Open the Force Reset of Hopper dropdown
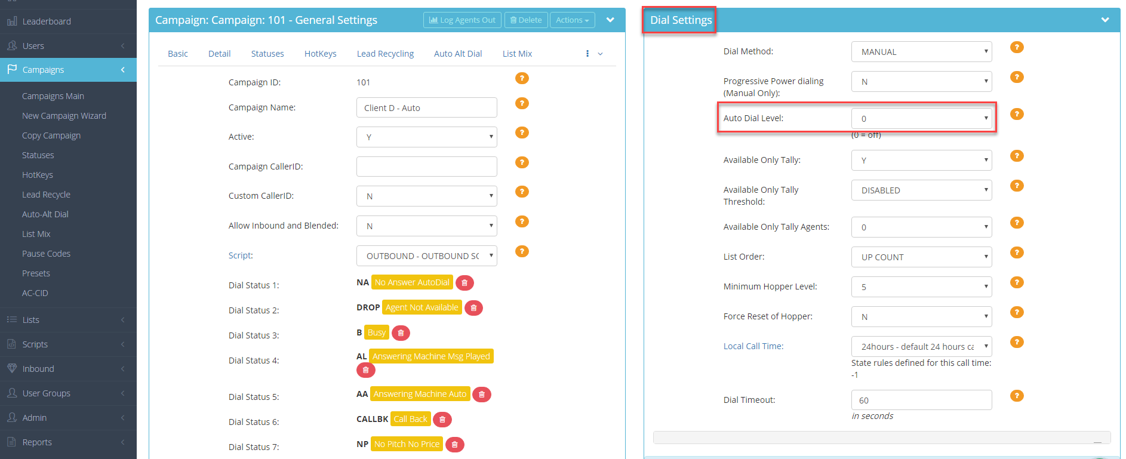 click(921, 316)
